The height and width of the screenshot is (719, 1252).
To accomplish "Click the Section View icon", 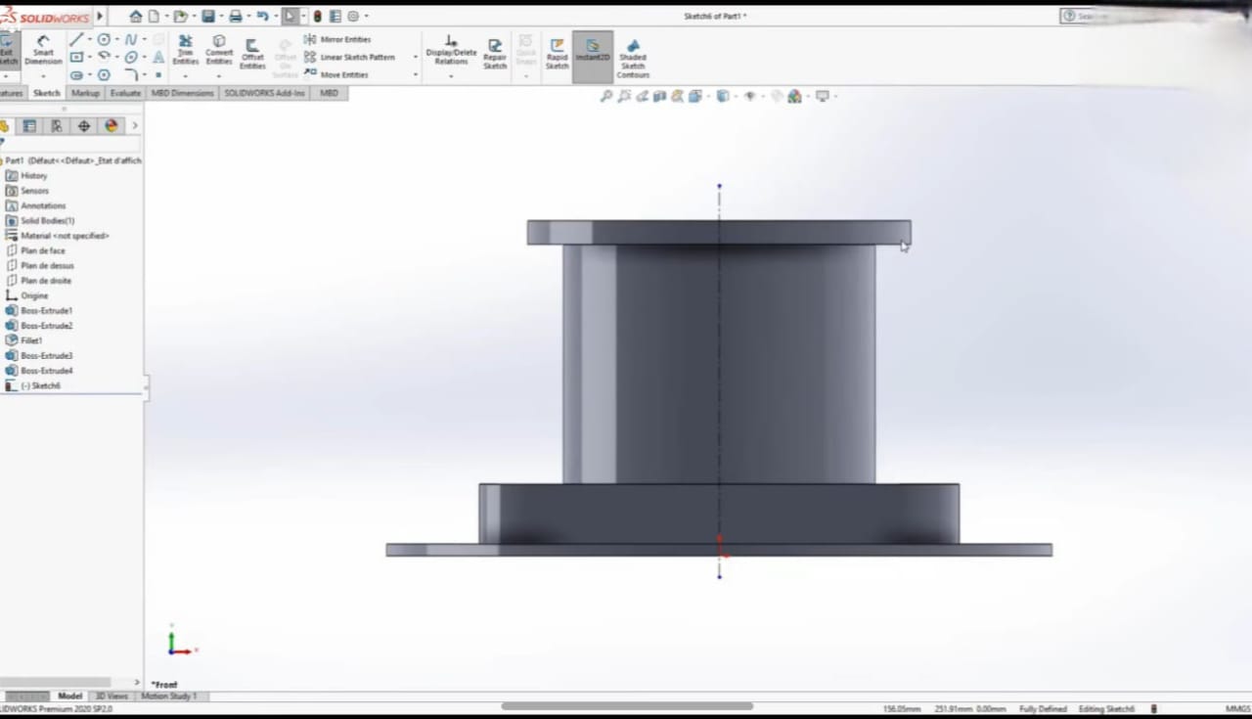I will (x=660, y=96).
